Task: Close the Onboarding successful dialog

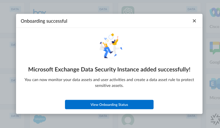Action: pos(194,21)
